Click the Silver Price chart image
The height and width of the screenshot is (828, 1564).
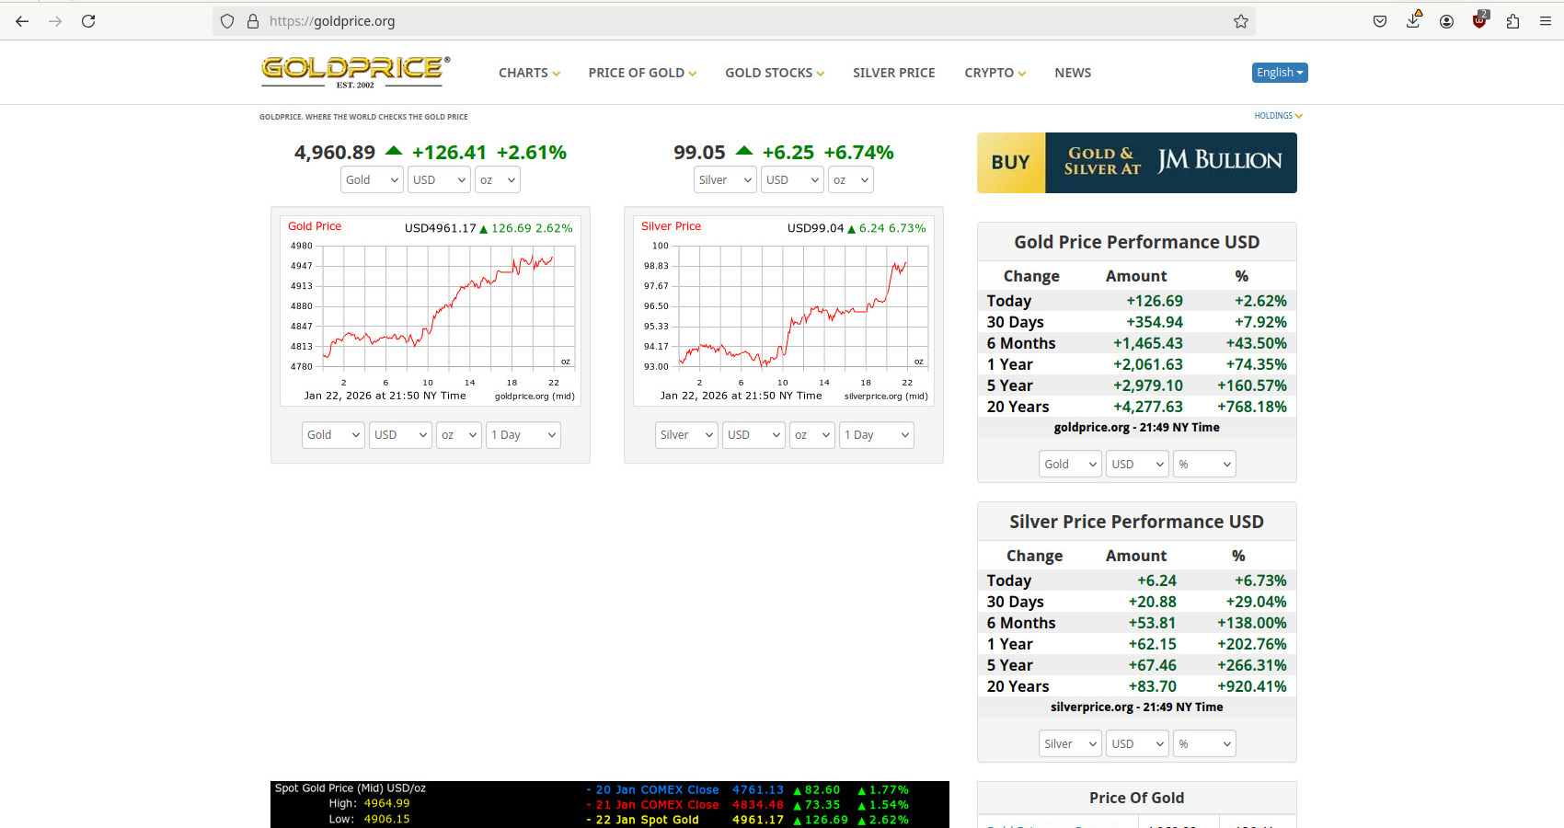click(x=784, y=311)
